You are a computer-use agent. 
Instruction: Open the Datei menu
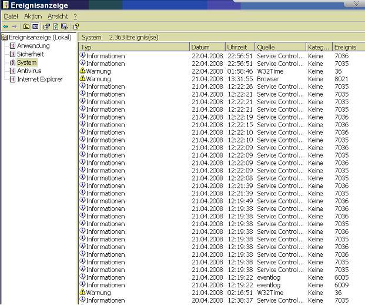click(x=11, y=16)
